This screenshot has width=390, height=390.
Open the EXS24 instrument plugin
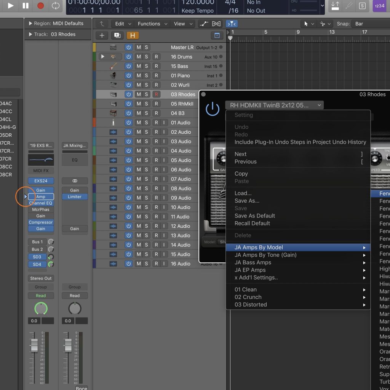pos(41,181)
